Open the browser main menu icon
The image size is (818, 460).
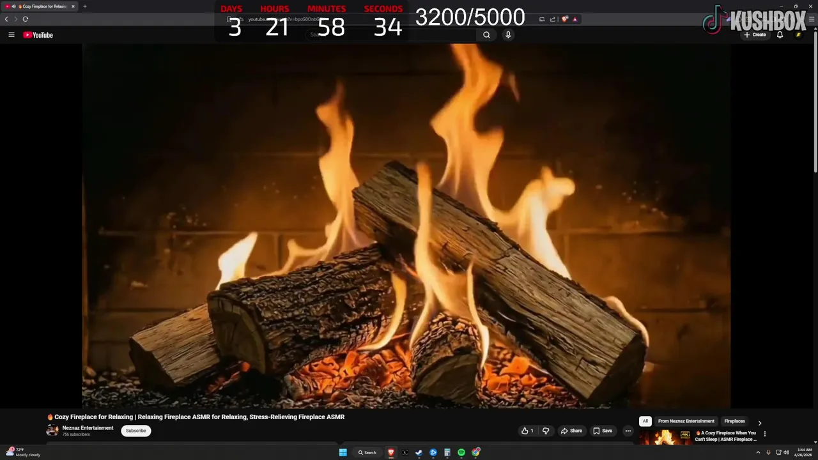click(x=812, y=19)
